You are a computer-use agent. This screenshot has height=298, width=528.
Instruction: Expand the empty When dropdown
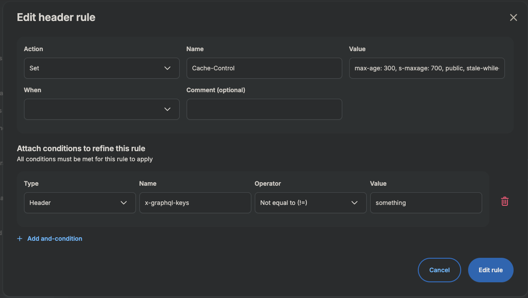point(102,109)
